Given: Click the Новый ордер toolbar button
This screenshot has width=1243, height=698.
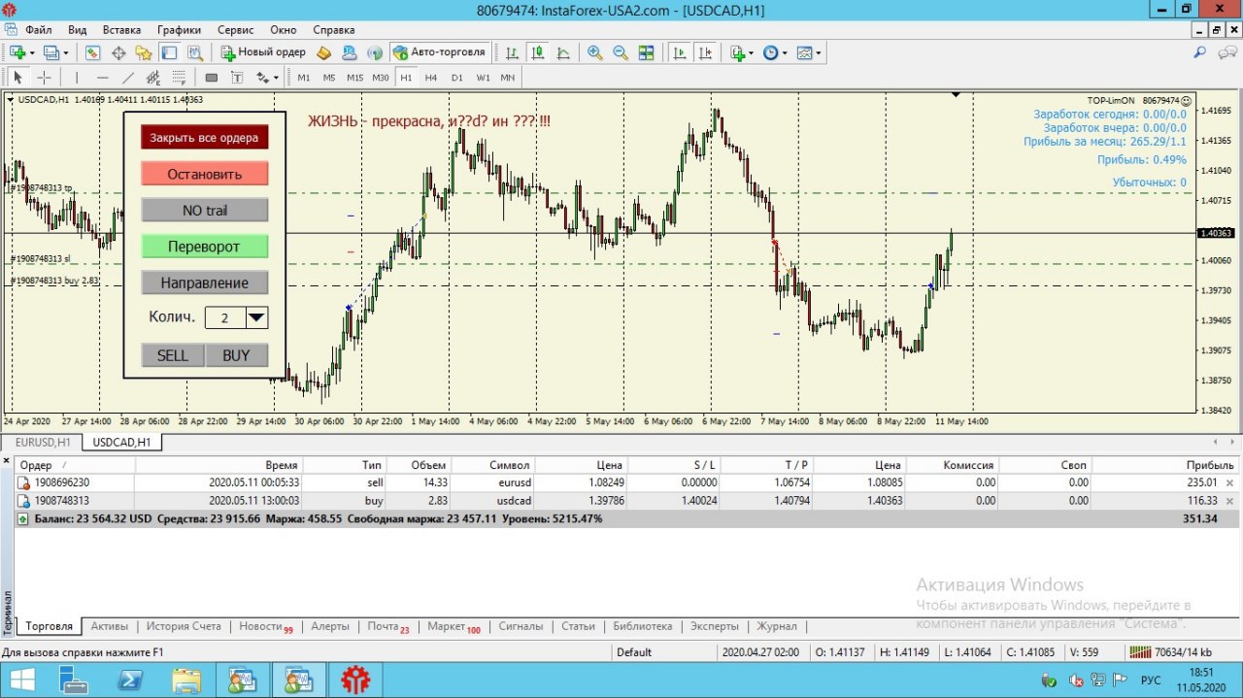Looking at the screenshot, I should [263, 52].
